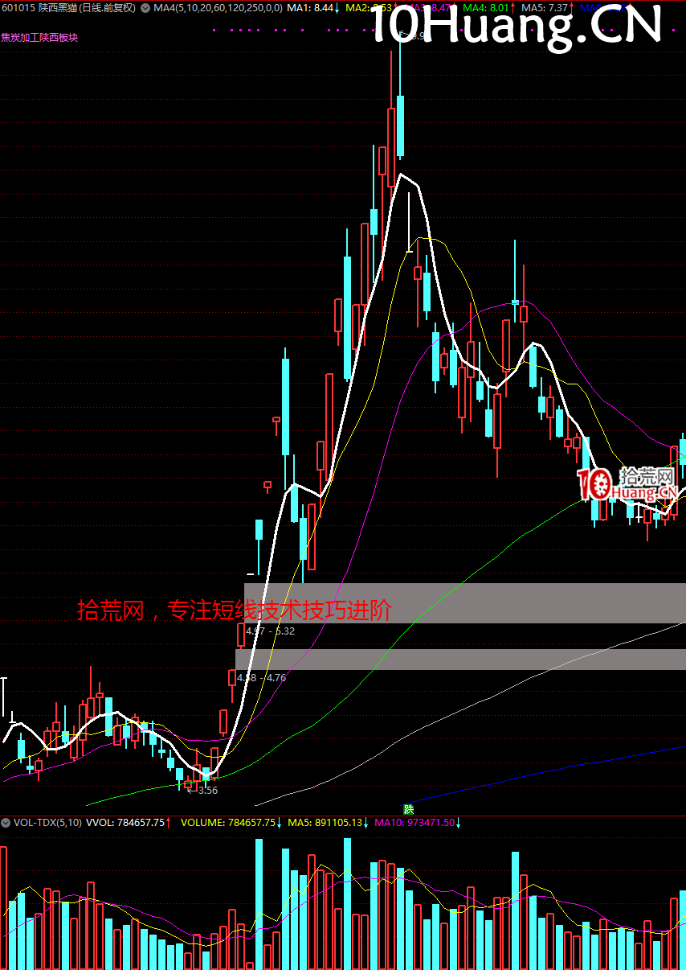Click the round arrow icon before MA4 indicator
The width and height of the screenshot is (686, 970).
point(145,8)
